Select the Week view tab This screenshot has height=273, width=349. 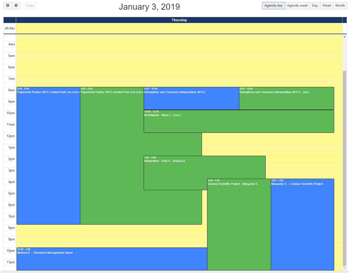327,5
